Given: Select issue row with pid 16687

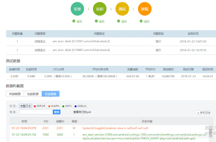Looking at the screenshot, I should (111, 50).
